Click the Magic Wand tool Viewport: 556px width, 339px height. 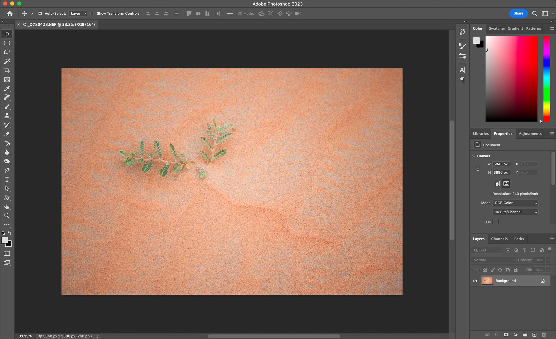click(7, 61)
